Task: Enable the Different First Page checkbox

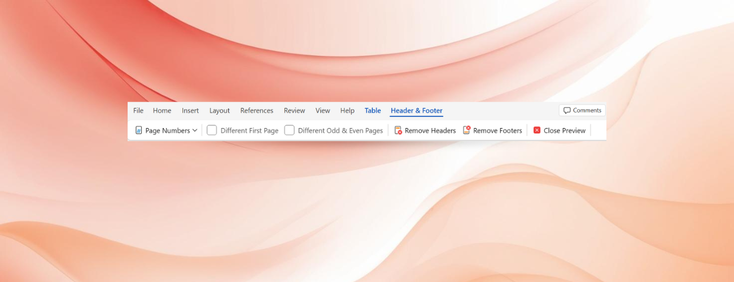Action: (x=212, y=130)
